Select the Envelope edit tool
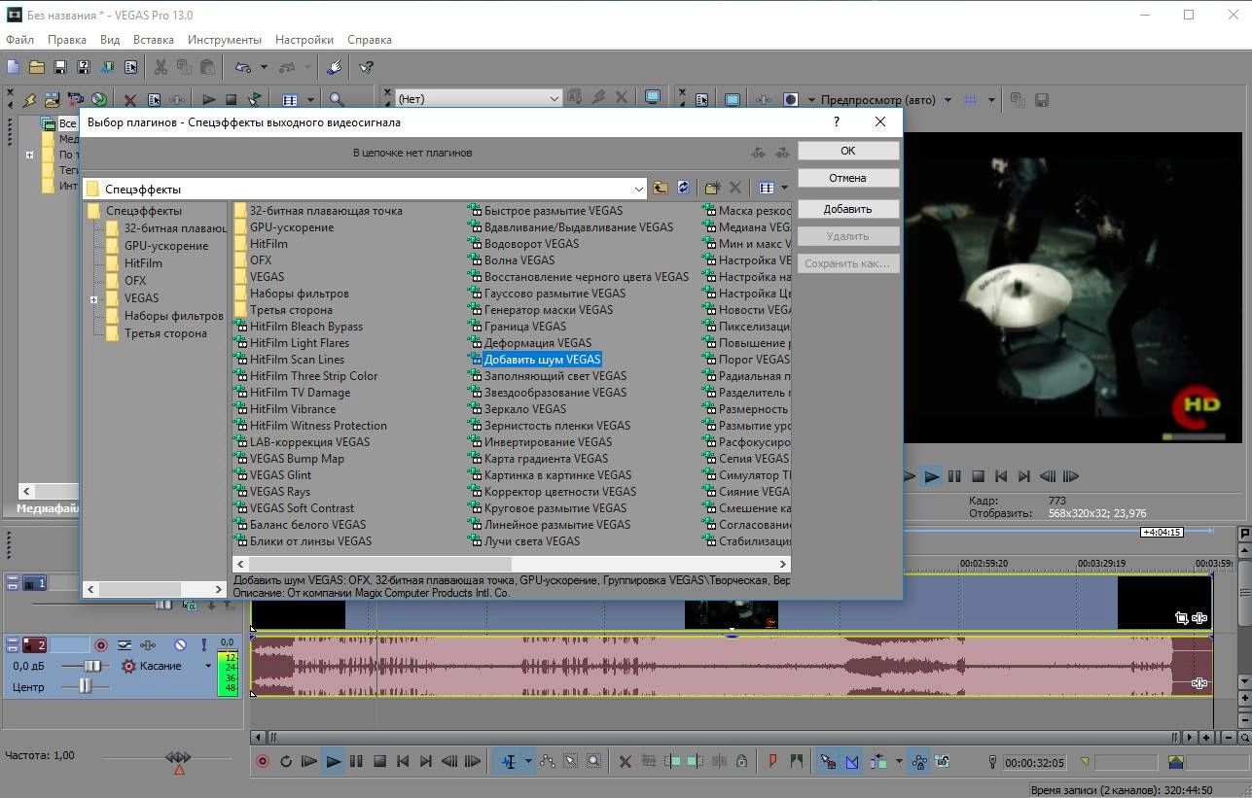Image resolution: width=1252 pixels, height=798 pixels. (548, 761)
